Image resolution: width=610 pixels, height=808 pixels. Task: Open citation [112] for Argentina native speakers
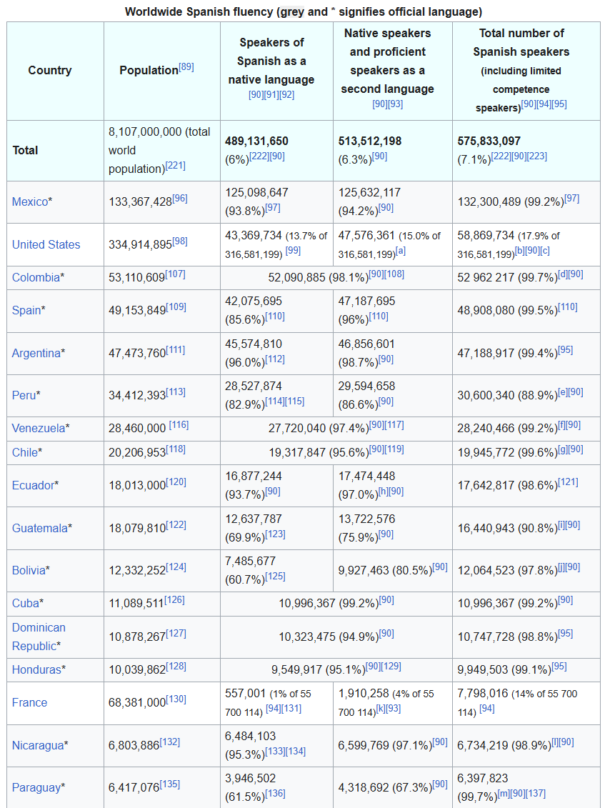click(x=274, y=359)
